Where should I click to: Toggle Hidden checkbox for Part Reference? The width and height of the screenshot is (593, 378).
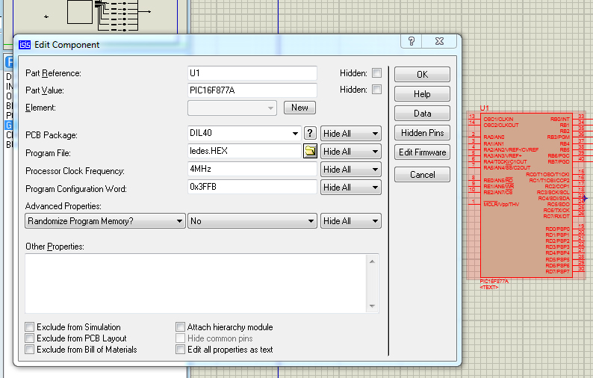(x=376, y=72)
